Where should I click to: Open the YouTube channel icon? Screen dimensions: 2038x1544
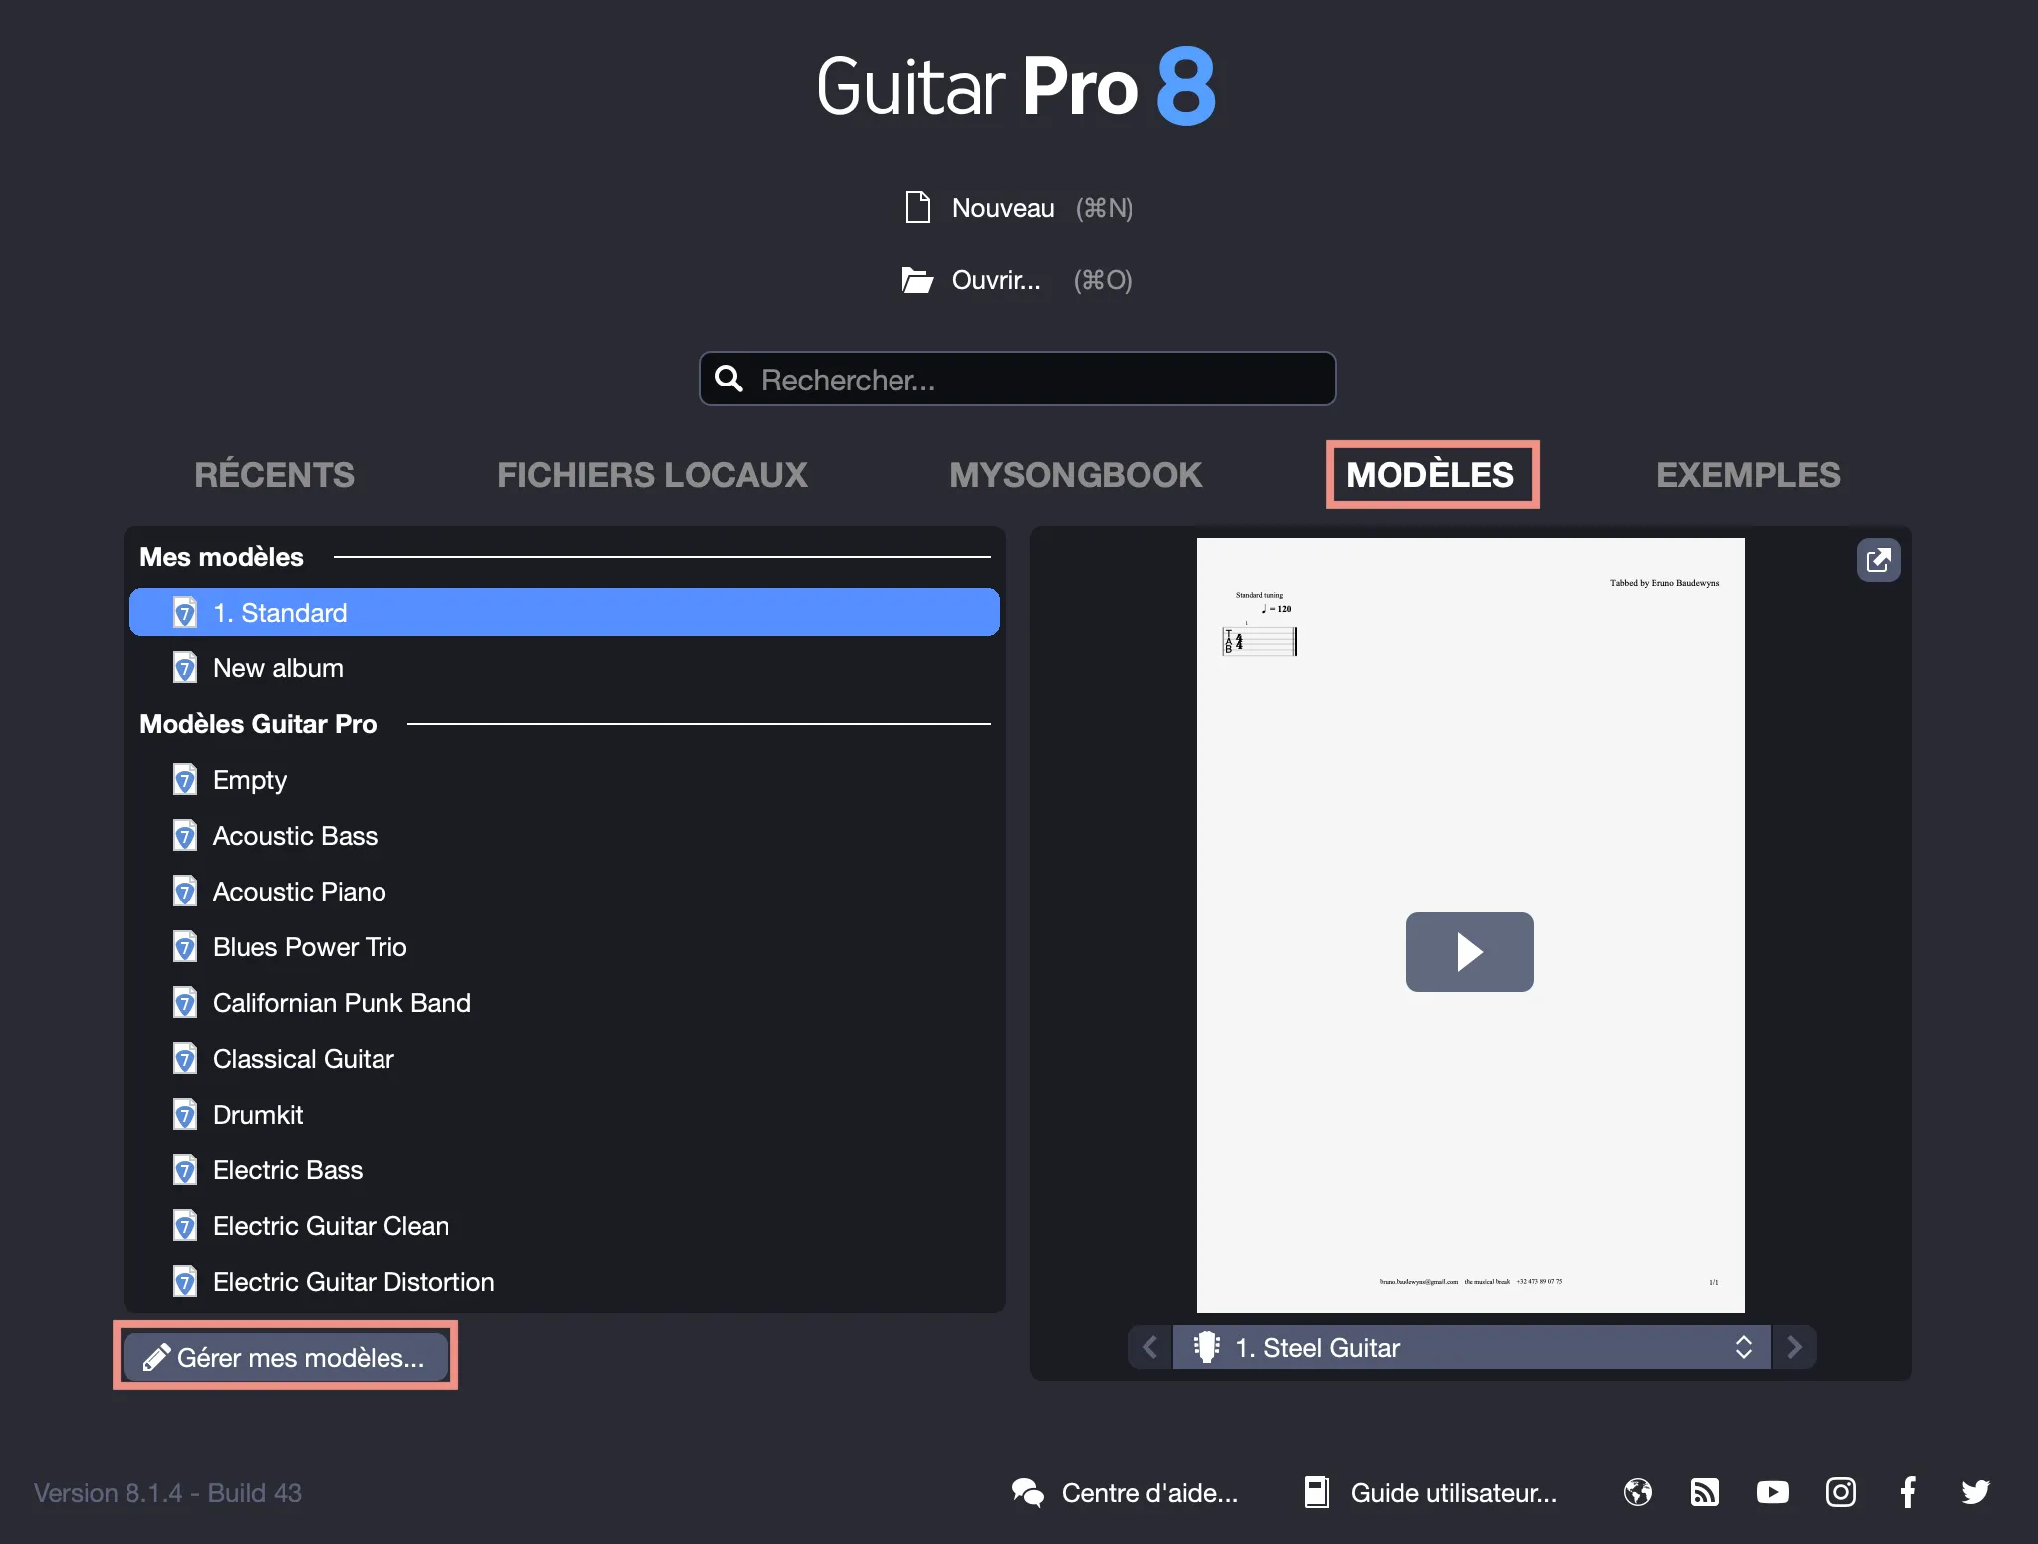coord(1772,1492)
